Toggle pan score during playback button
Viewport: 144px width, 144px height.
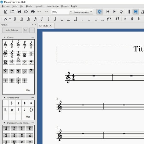click(x=136, y=12)
